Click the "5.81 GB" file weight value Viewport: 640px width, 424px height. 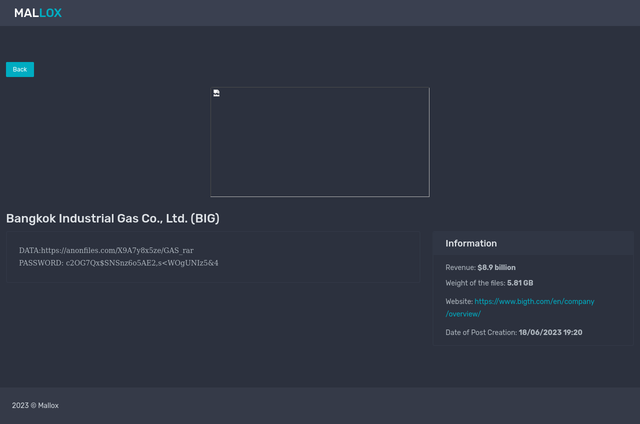520,283
